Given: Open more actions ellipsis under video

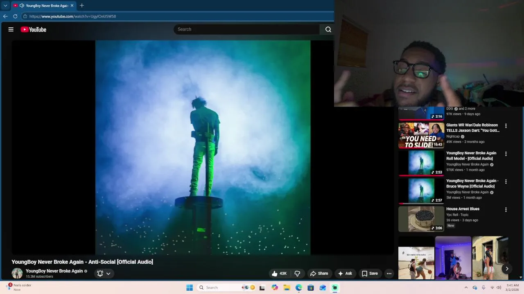Looking at the screenshot, I should [389, 274].
